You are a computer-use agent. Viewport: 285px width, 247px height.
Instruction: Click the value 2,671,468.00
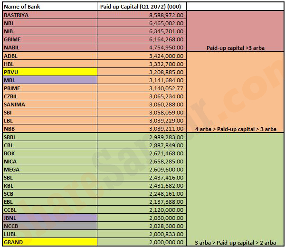166,153
